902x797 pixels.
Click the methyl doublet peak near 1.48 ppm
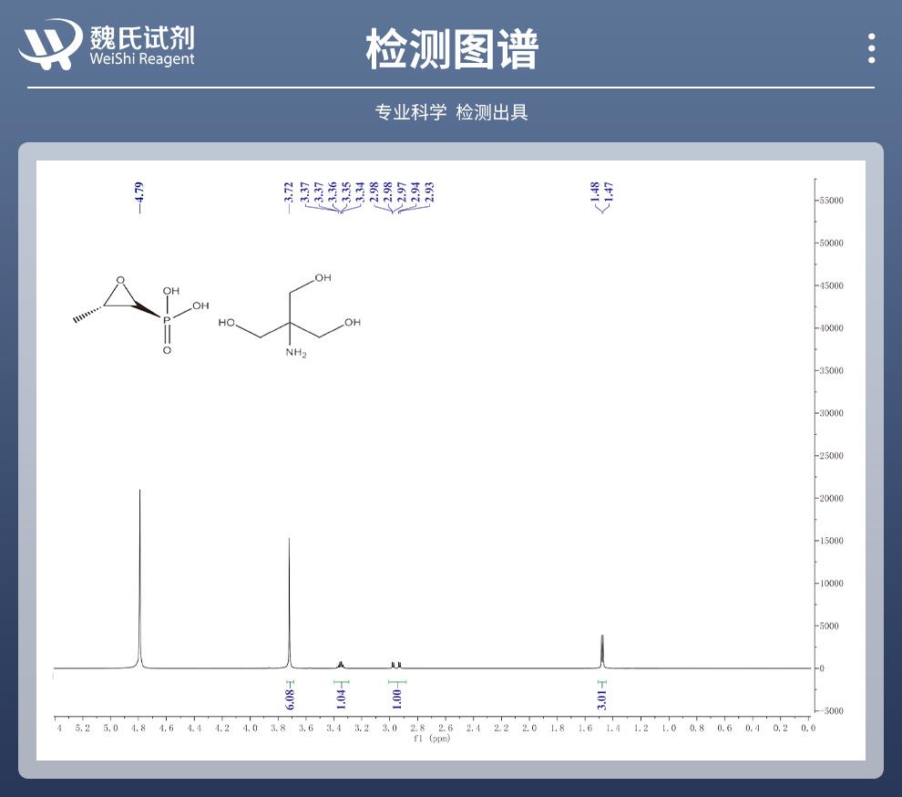pos(601,650)
